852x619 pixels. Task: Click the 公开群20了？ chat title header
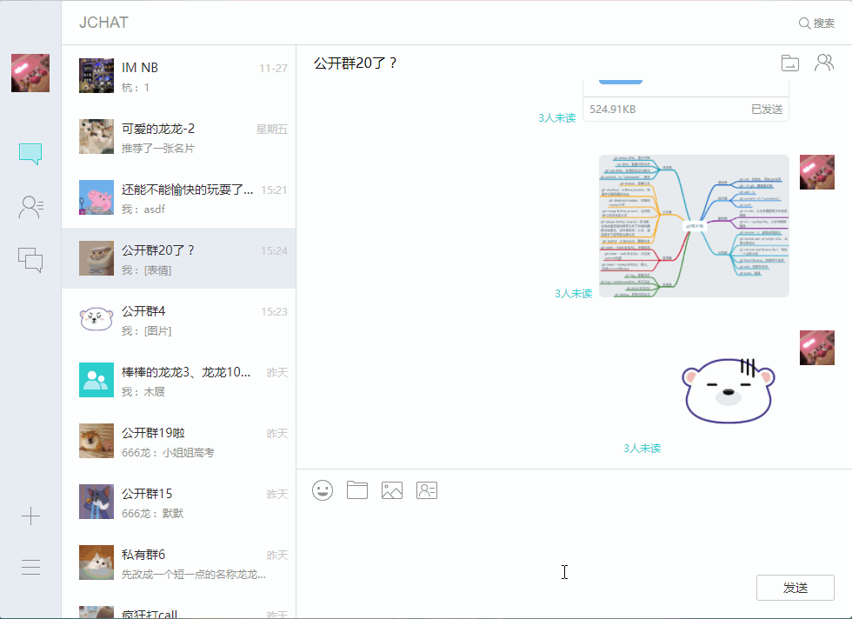tap(356, 63)
